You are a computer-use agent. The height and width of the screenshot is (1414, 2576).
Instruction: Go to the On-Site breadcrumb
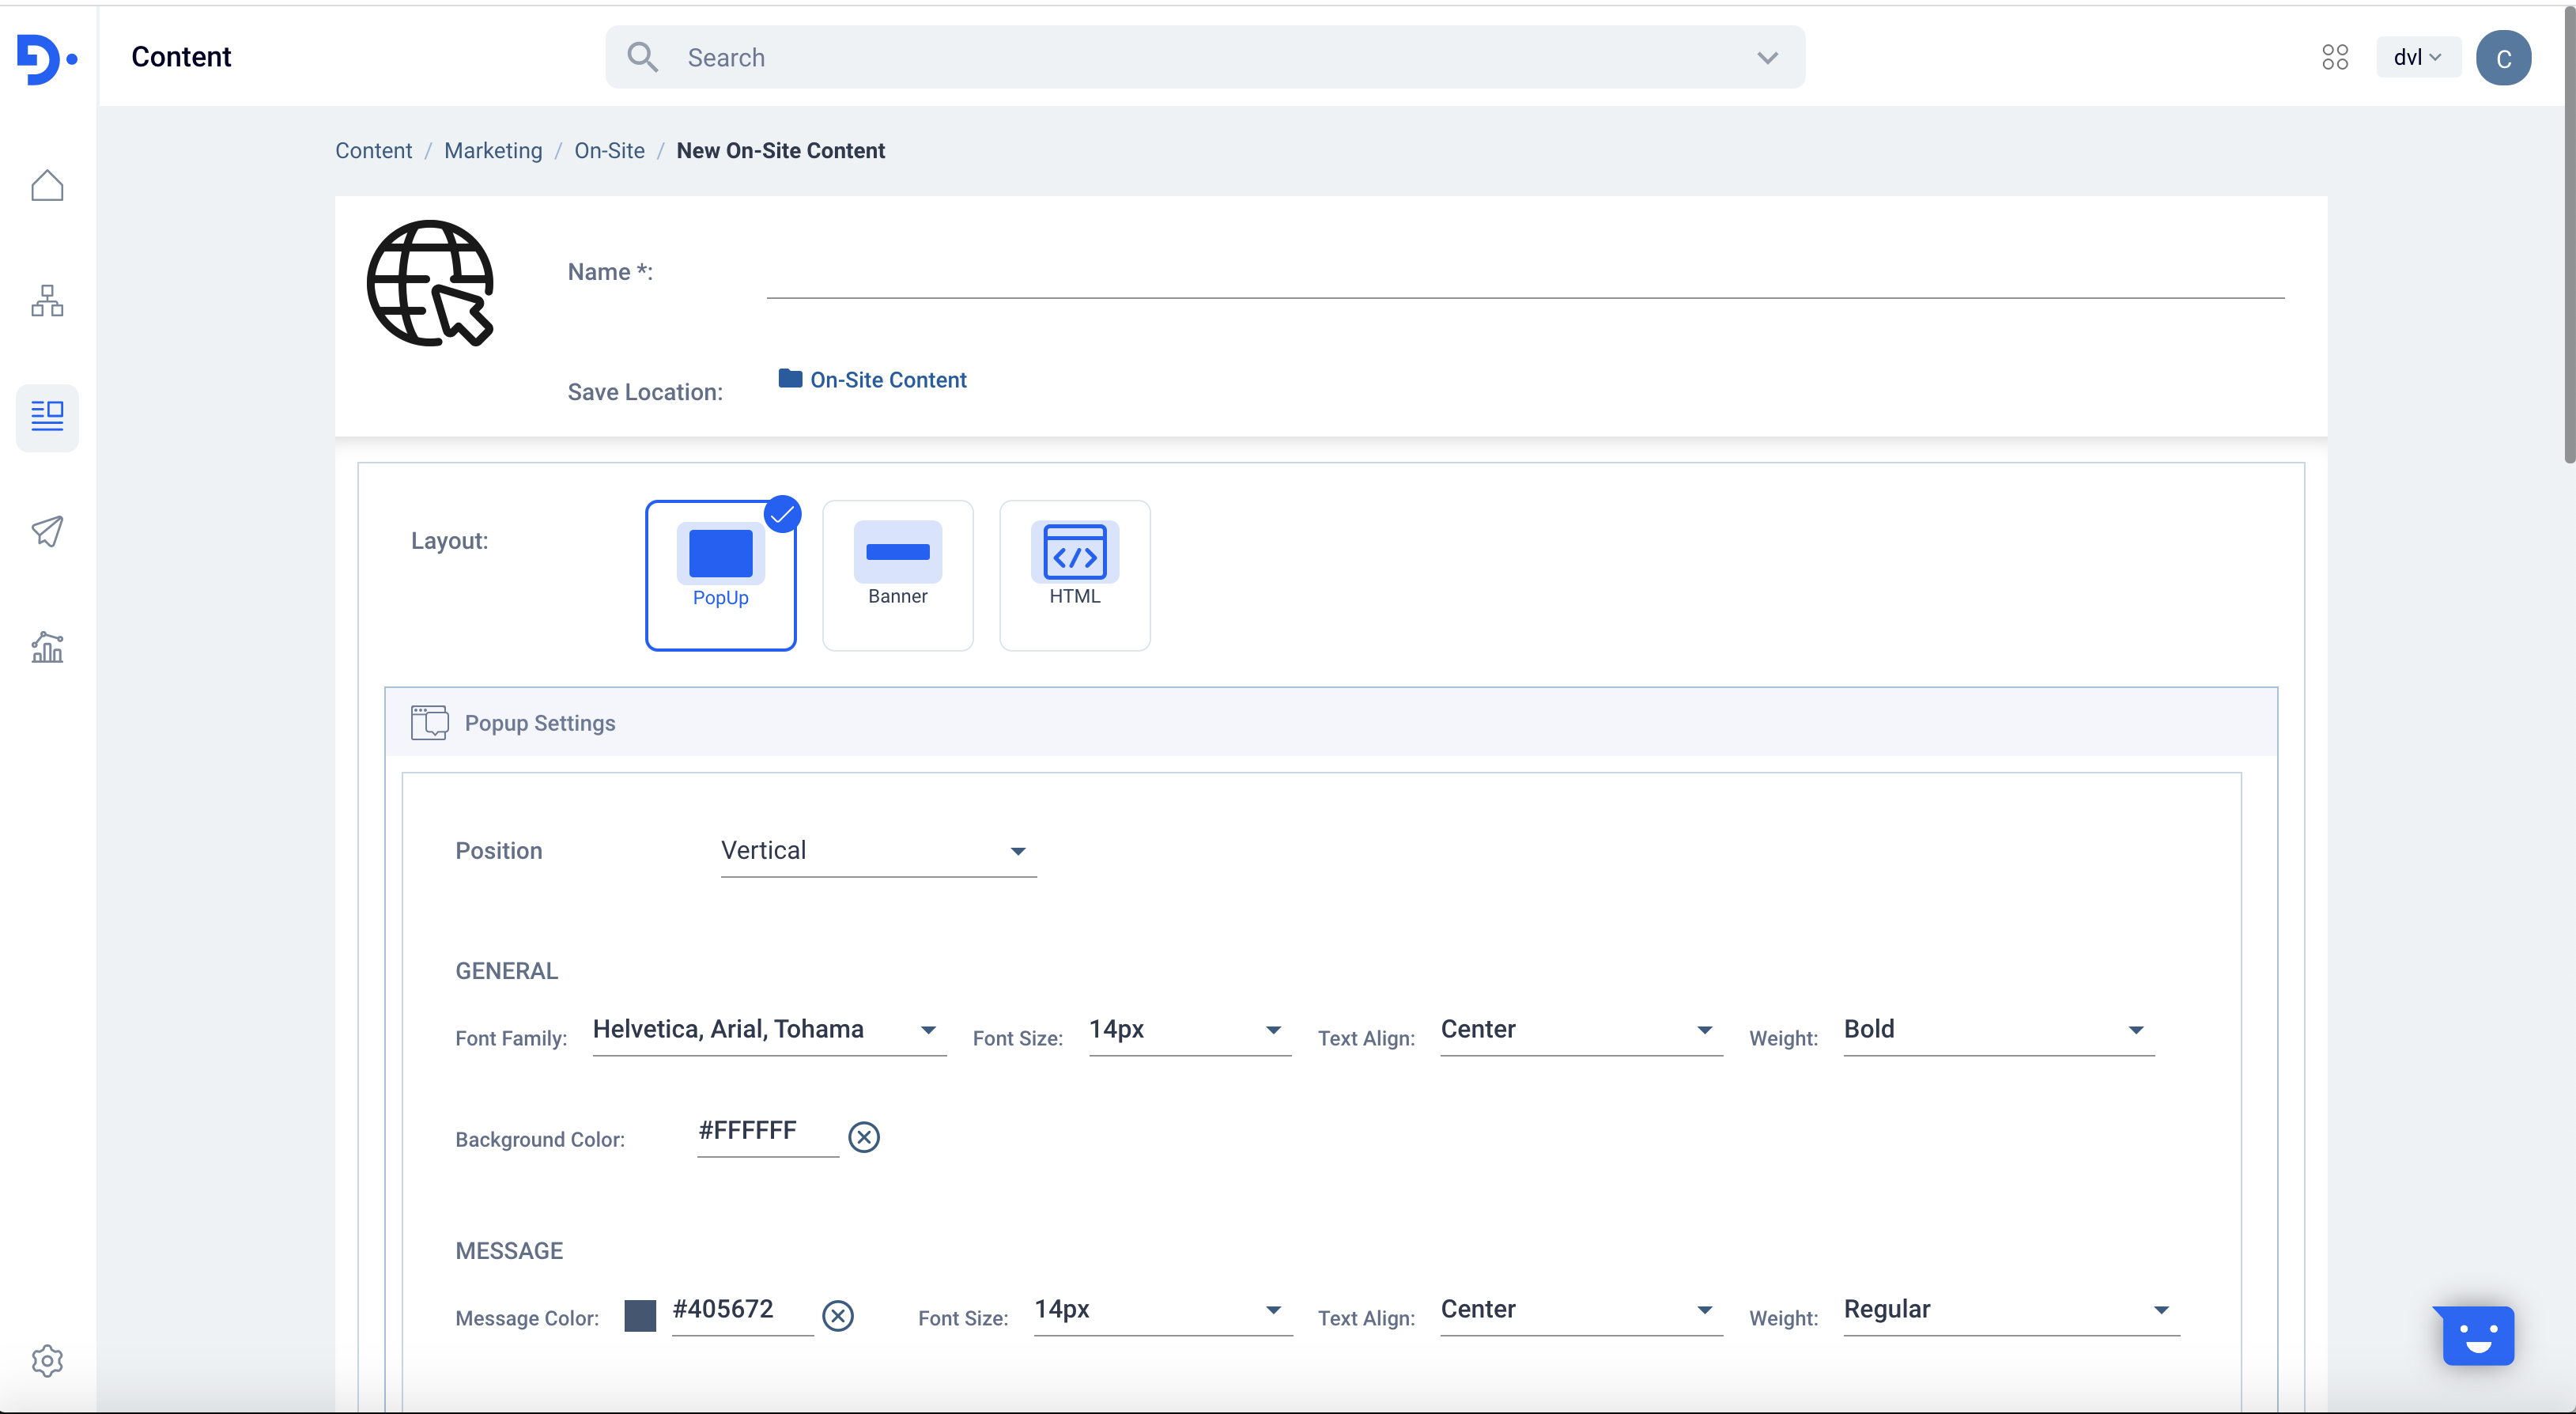[609, 151]
